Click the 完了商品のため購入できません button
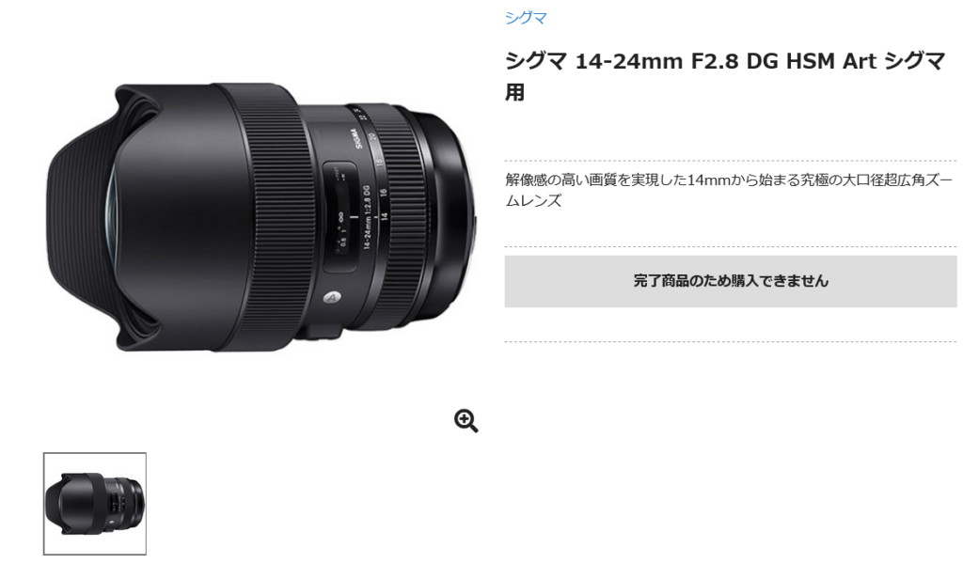 [x=730, y=281]
